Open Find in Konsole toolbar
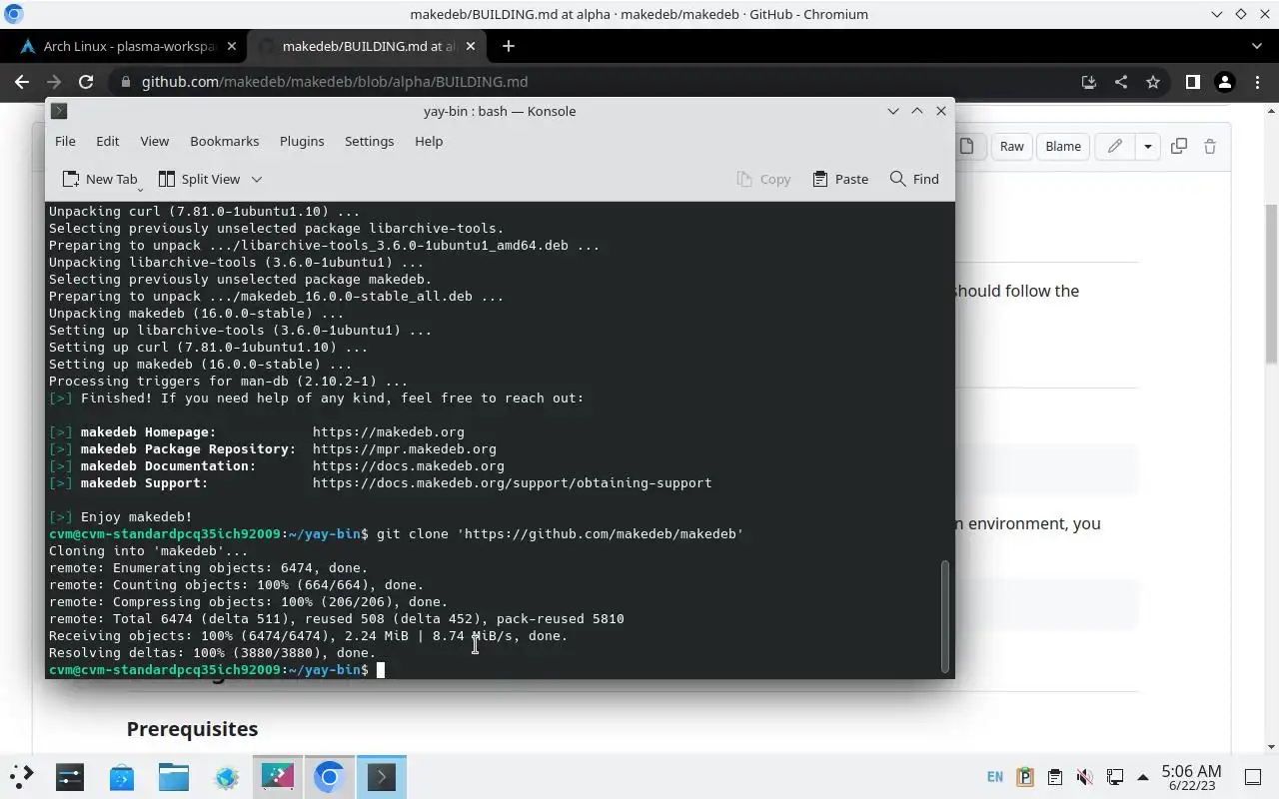Viewport: 1279px width, 799px height. (x=914, y=179)
